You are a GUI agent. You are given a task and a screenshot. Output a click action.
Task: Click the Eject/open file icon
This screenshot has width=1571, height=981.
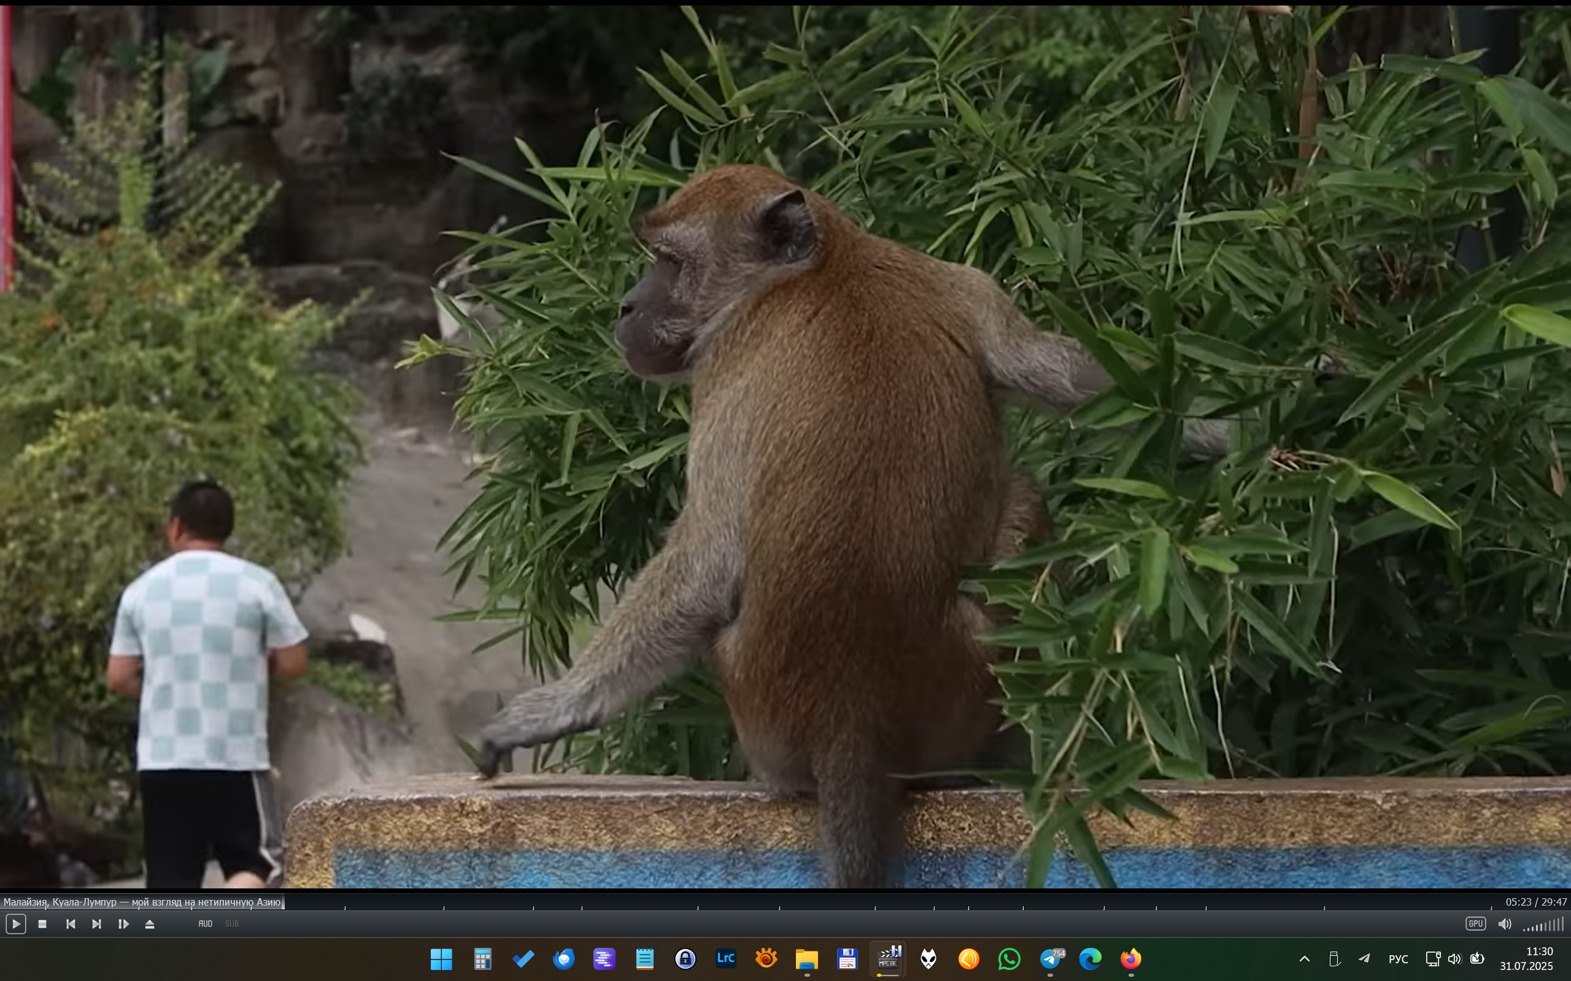pyautogui.click(x=150, y=924)
